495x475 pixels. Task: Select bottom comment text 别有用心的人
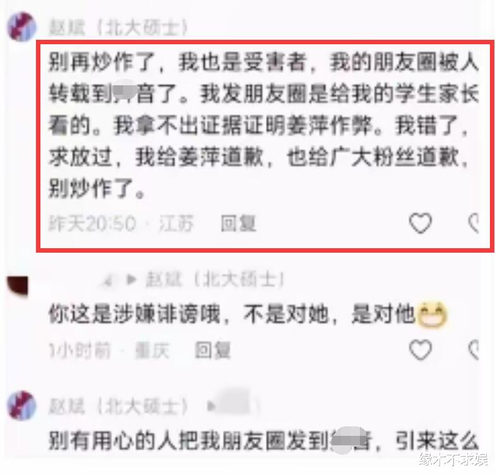(x=264, y=441)
